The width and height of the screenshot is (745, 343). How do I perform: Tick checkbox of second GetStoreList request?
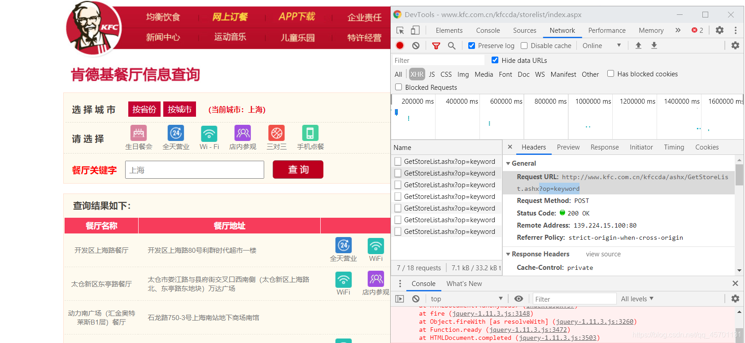pos(398,173)
